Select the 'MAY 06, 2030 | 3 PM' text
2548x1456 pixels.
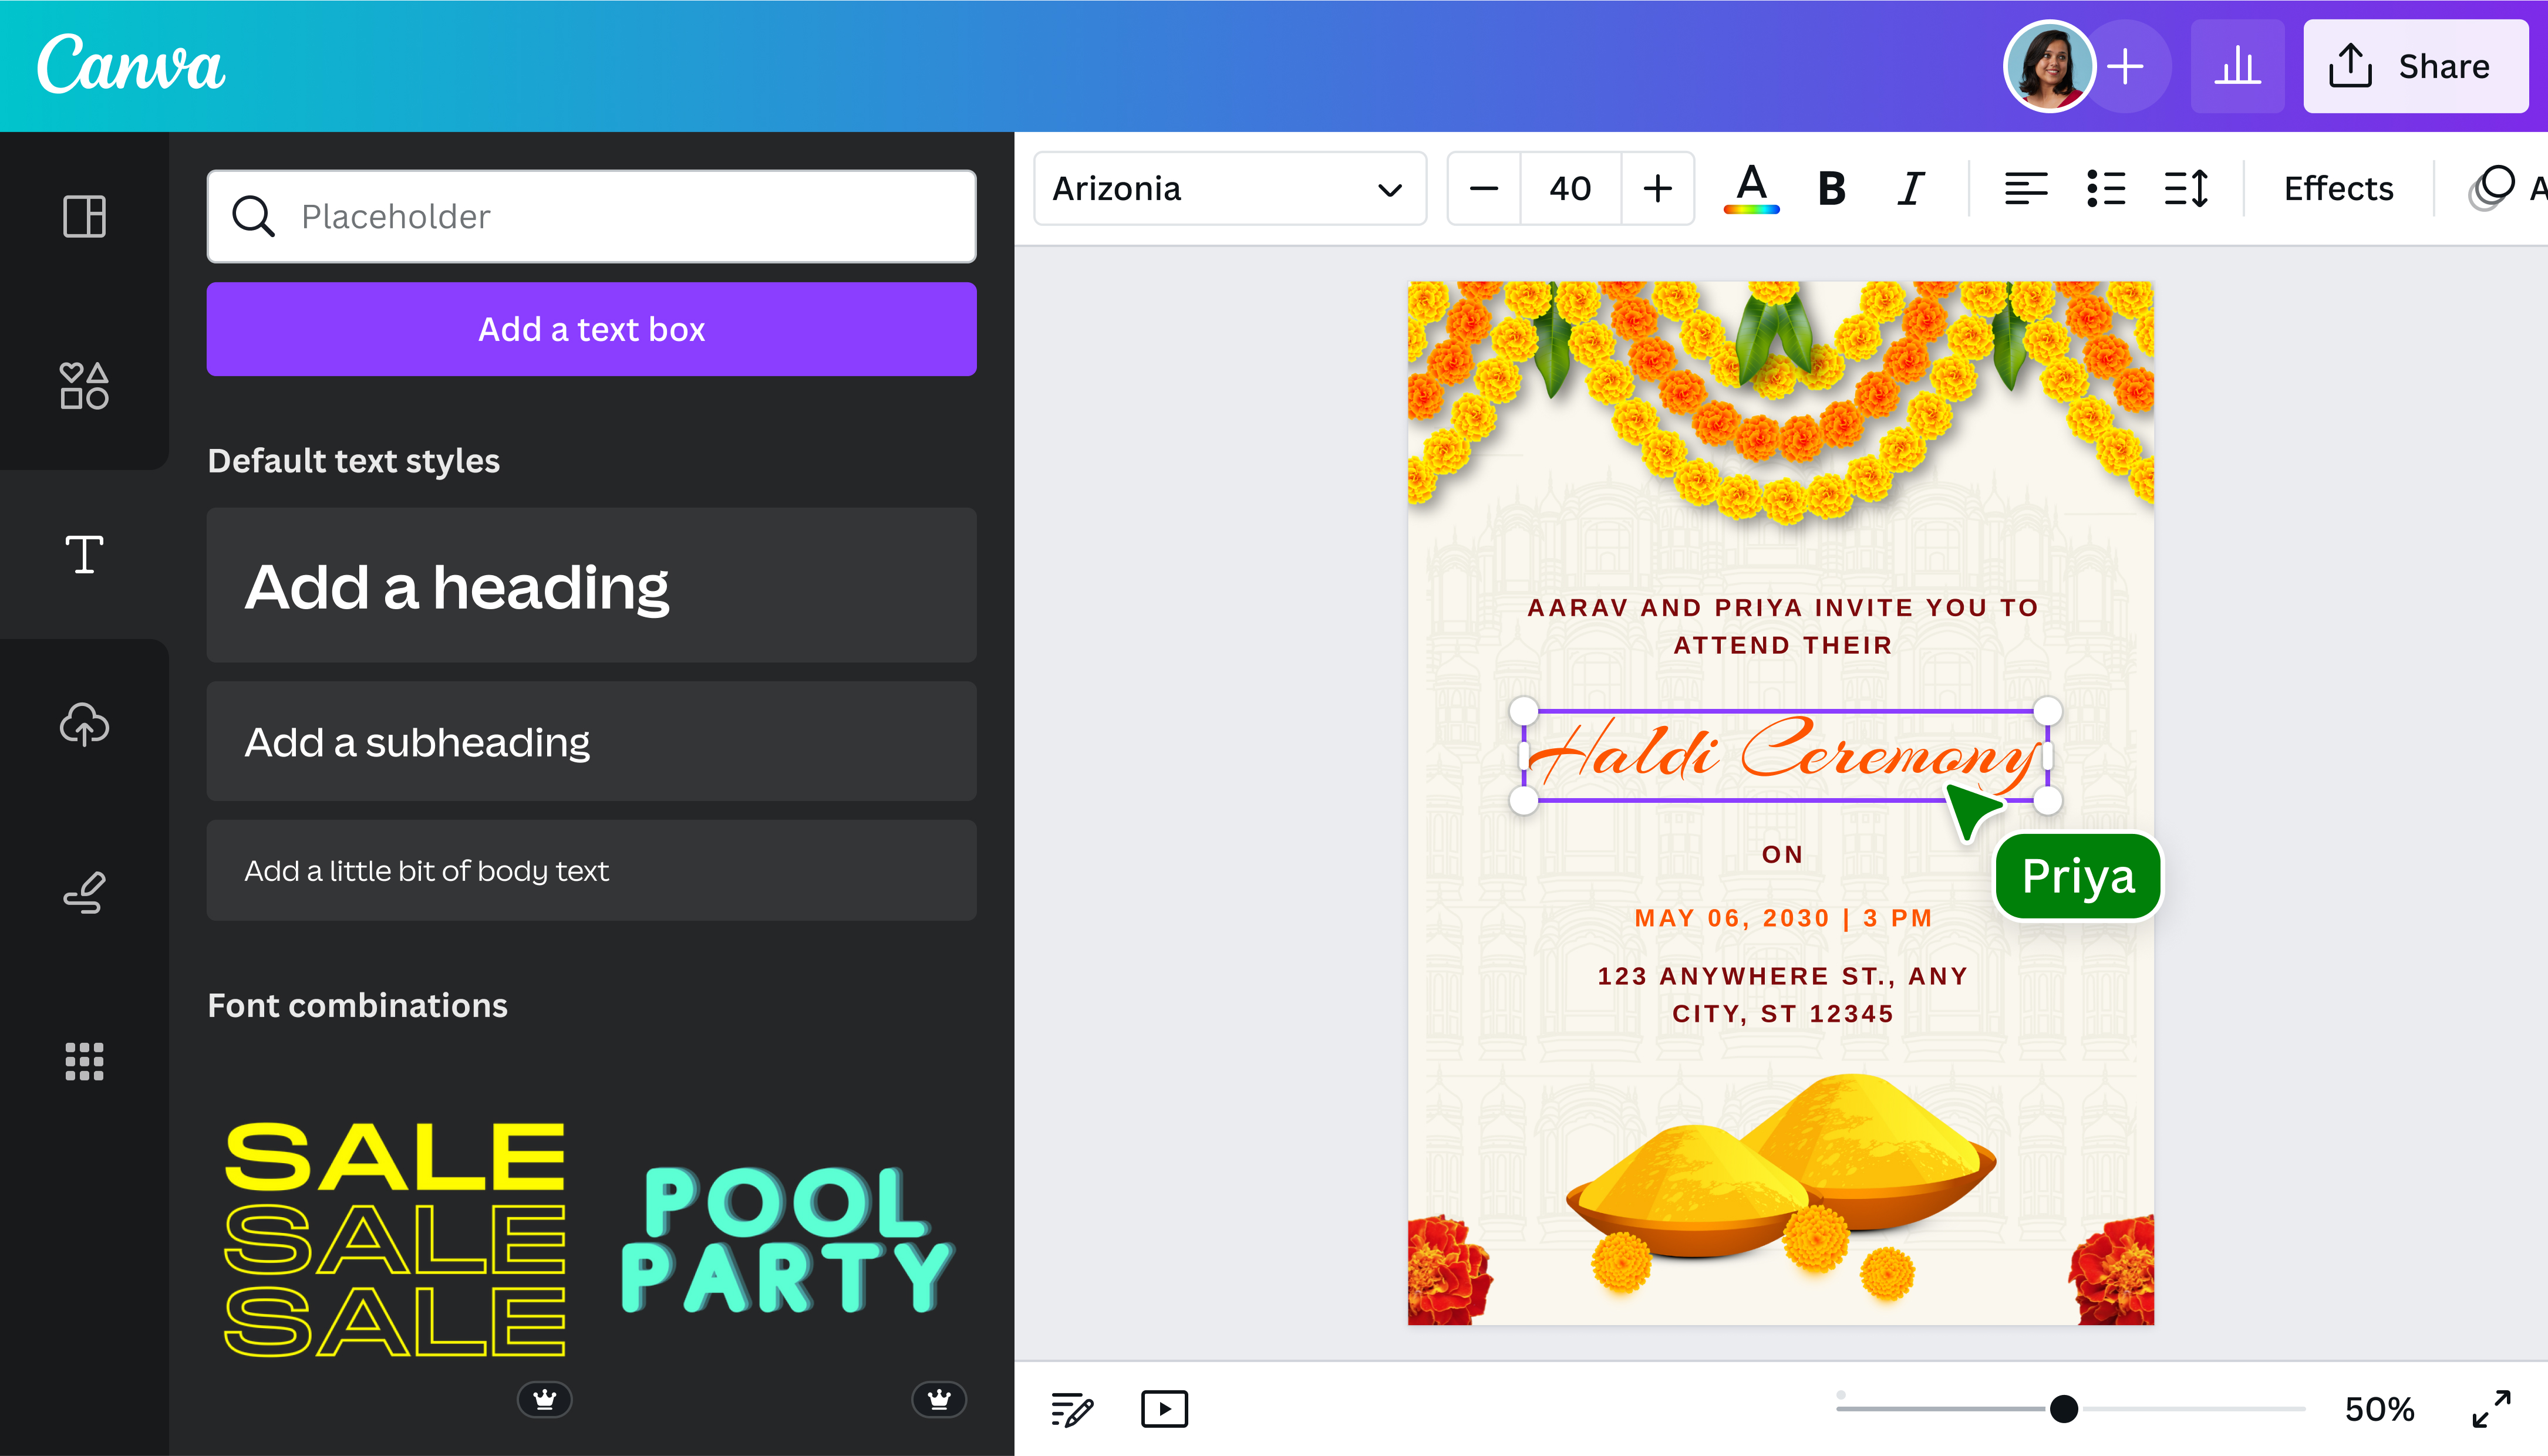click(1782, 918)
